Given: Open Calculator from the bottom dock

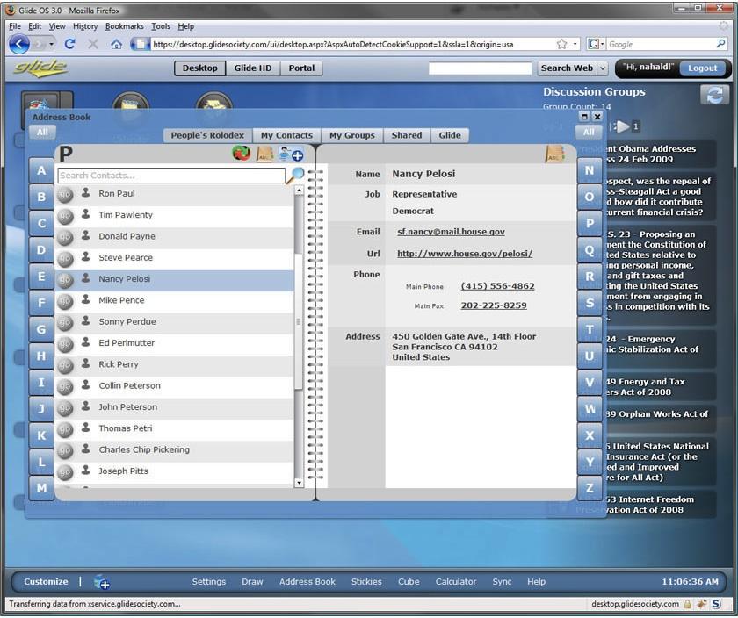Looking at the screenshot, I should click(456, 582).
